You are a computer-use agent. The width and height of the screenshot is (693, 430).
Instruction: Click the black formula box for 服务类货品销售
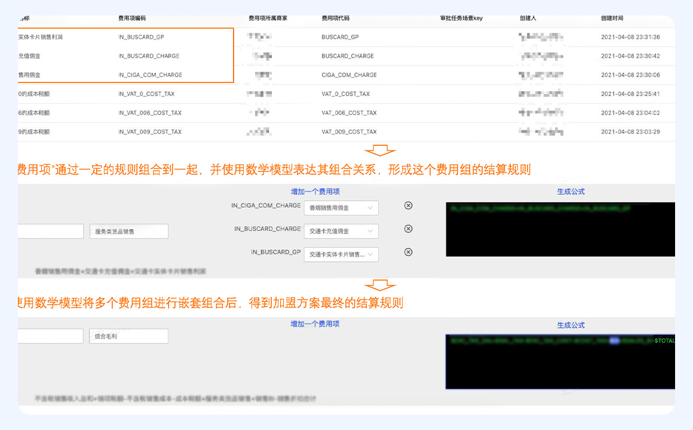pos(560,229)
